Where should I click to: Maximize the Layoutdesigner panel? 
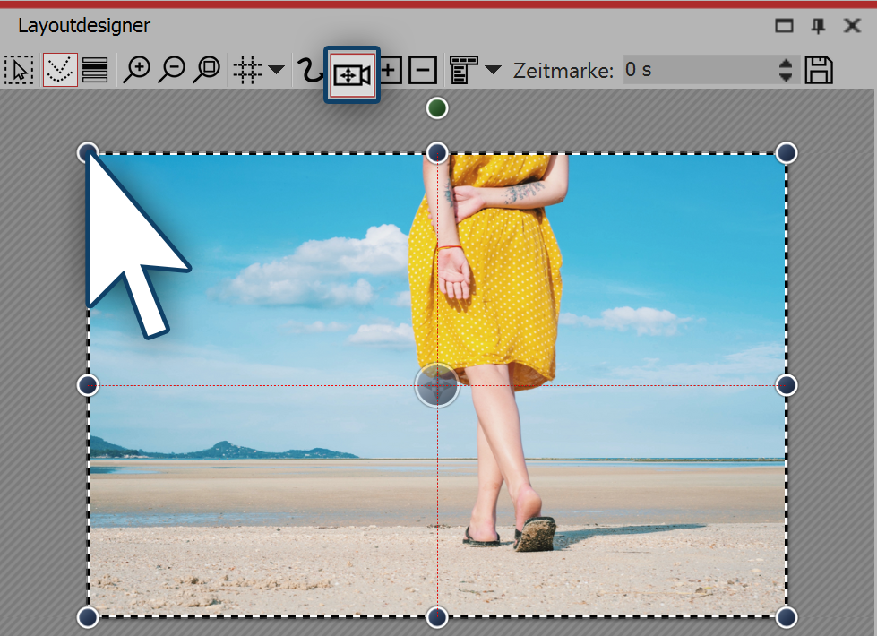(x=784, y=25)
